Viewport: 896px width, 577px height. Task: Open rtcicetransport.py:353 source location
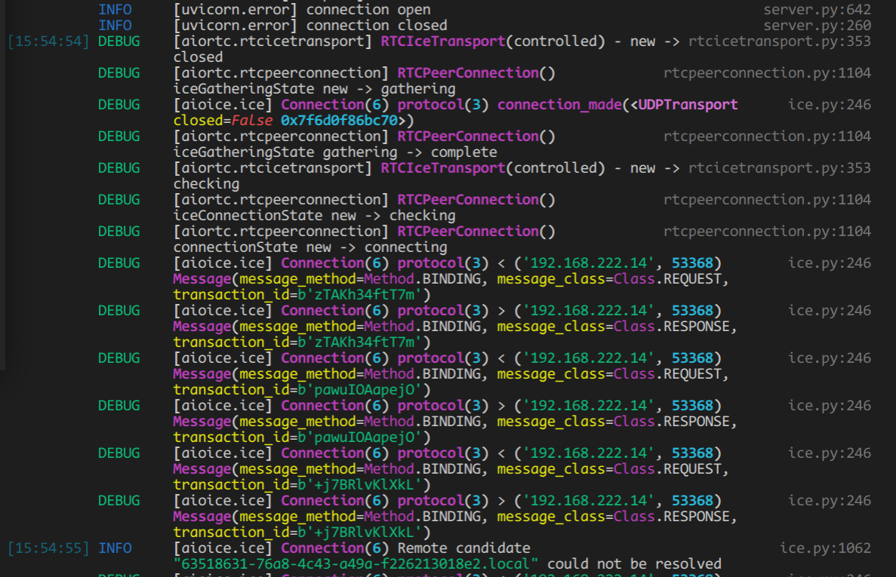click(x=781, y=41)
